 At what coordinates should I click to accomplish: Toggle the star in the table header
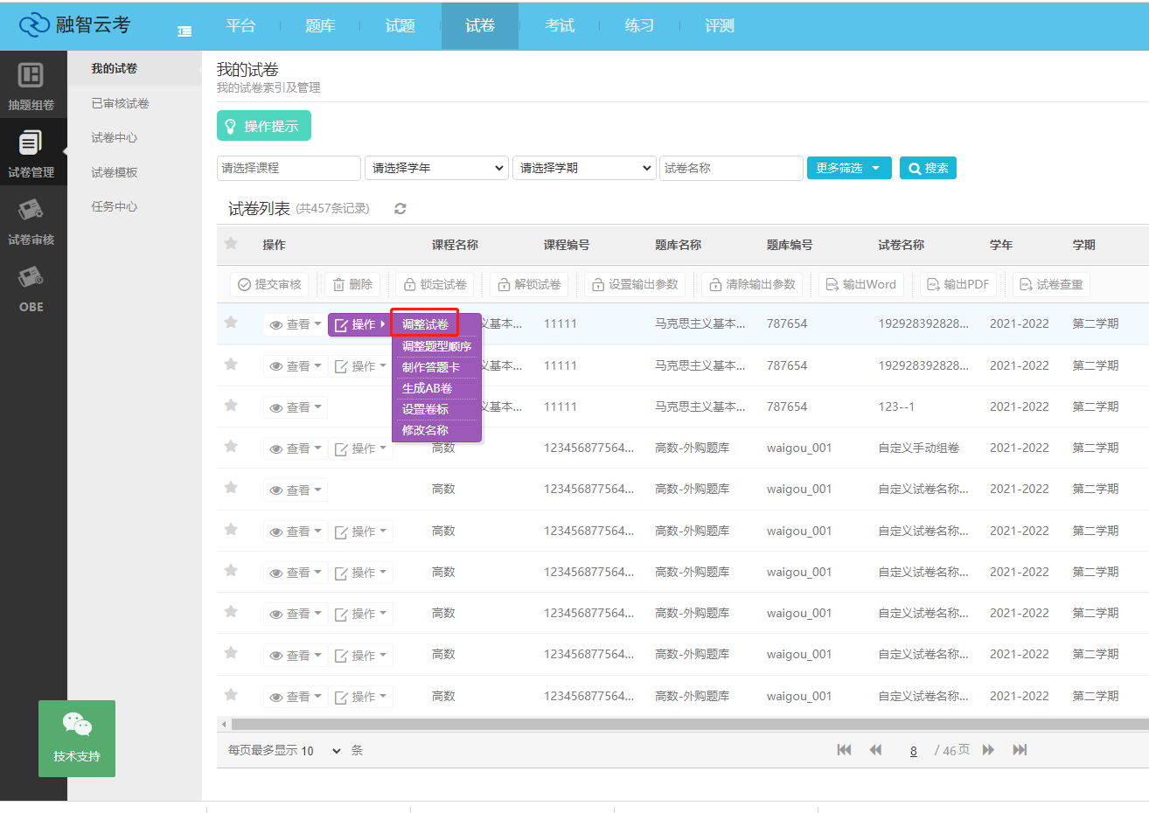[231, 244]
